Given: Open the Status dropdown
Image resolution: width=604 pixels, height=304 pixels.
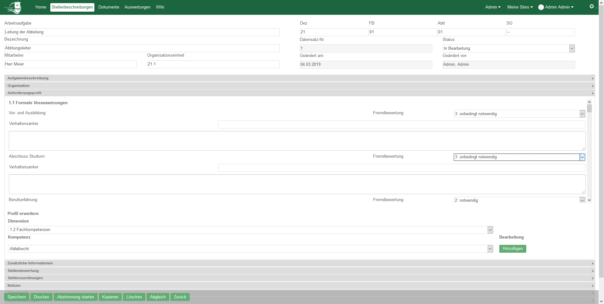Looking at the screenshot, I should 572,48.
